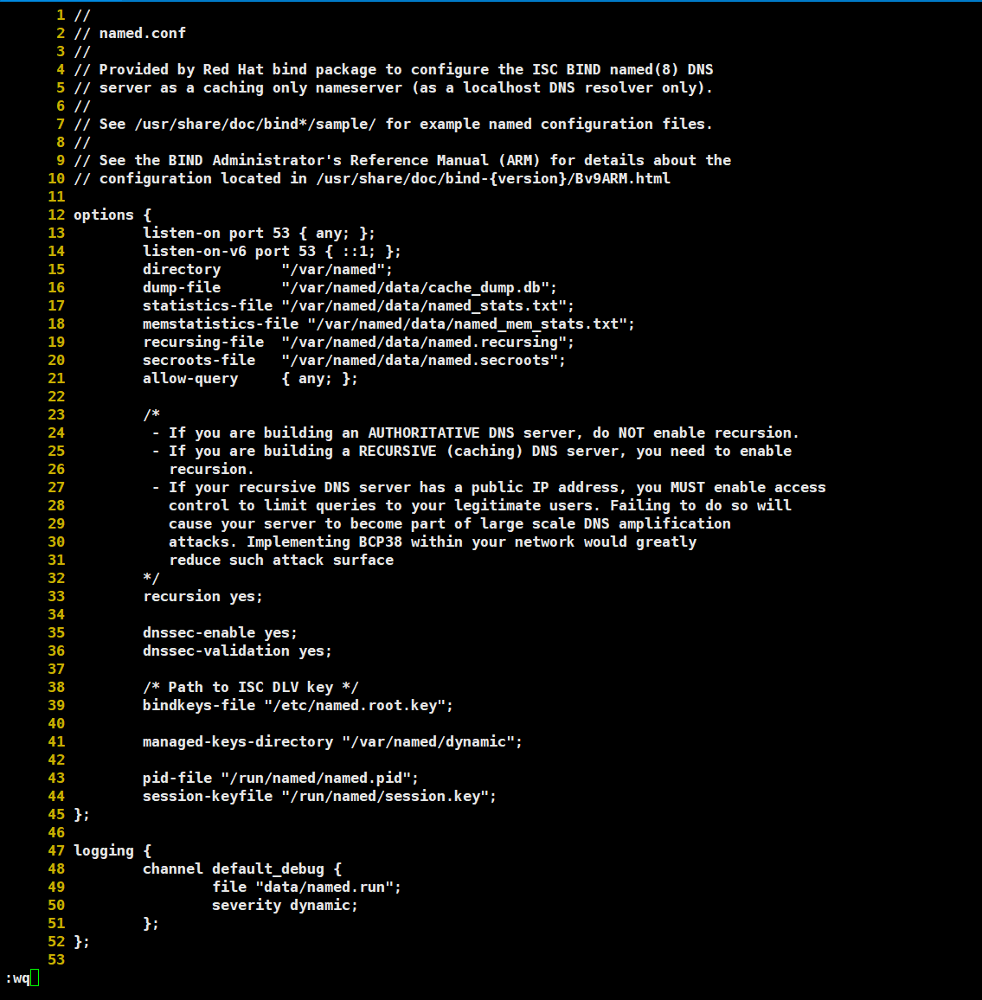Screen dimensions: 982x1000
Task: Click 'listen-on-v6 port 53 { ::1; };' line
Action: coord(272,251)
